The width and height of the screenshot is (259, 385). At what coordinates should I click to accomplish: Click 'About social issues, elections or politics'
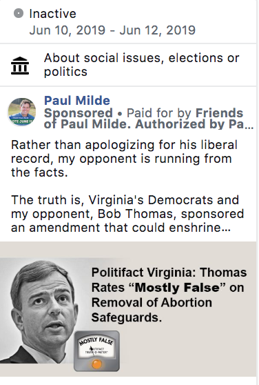tap(142, 65)
